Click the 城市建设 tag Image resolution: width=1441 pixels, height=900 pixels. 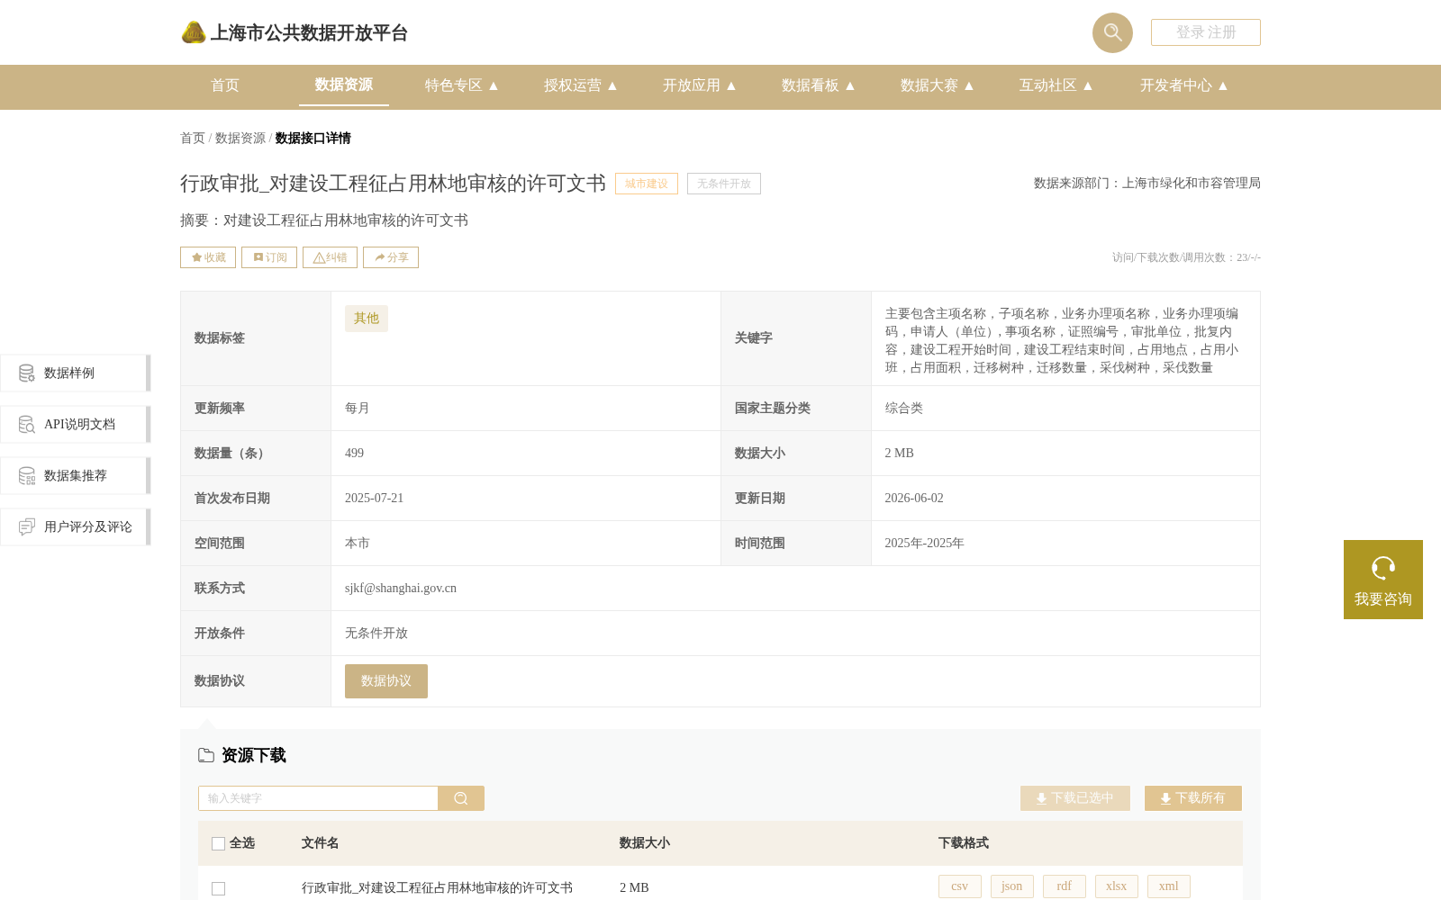[647, 184]
